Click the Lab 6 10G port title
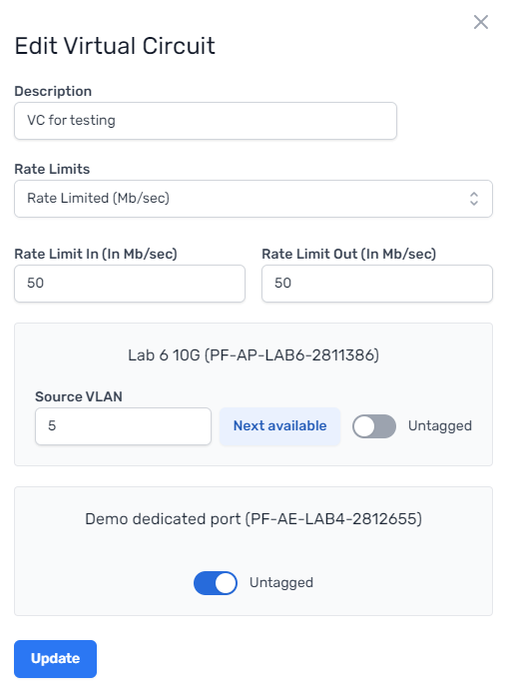Screen dimensions: 505x688 (253, 354)
